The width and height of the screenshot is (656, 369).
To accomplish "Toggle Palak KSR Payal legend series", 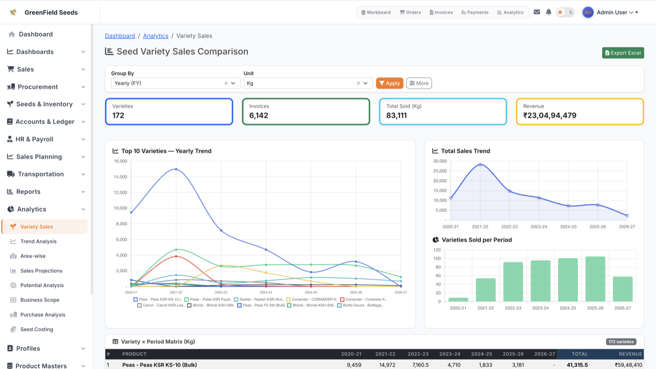I will click(208, 299).
